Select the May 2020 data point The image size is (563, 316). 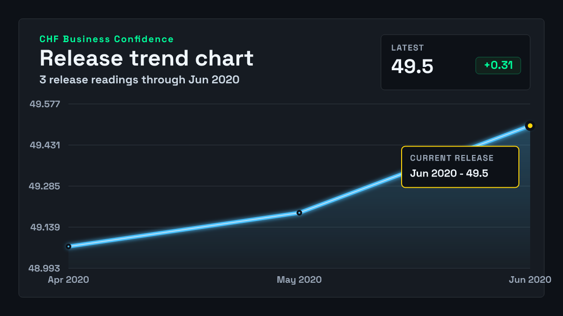click(x=299, y=213)
